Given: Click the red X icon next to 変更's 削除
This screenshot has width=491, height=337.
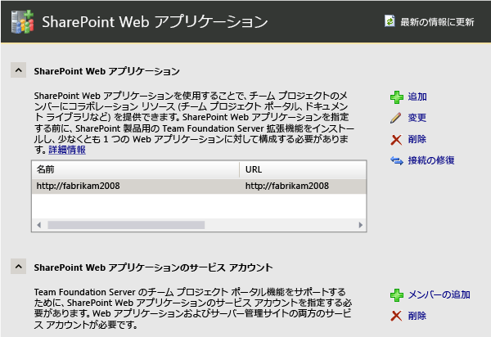Looking at the screenshot, I should point(396,140).
